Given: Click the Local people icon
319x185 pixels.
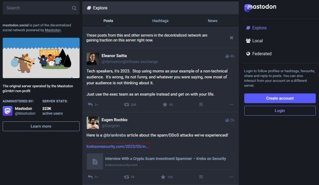Looking at the screenshot, I should 248,41.
